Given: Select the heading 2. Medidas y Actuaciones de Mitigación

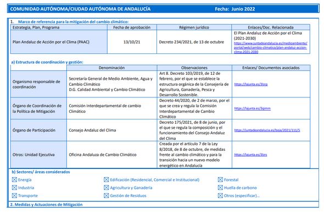Looking at the screenshot, I should [x=46, y=205].
